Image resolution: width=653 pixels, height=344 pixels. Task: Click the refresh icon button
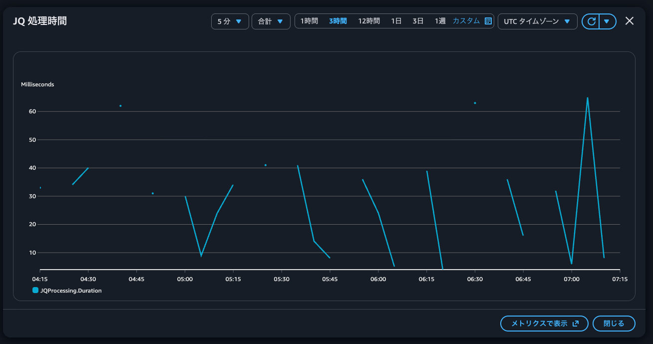tap(591, 21)
